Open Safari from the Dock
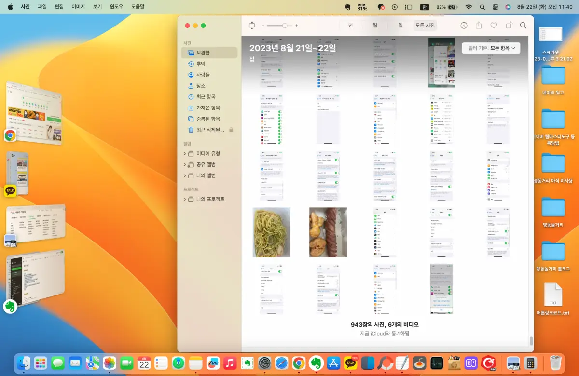Screen dimensions: 579x376 pos(281,363)
